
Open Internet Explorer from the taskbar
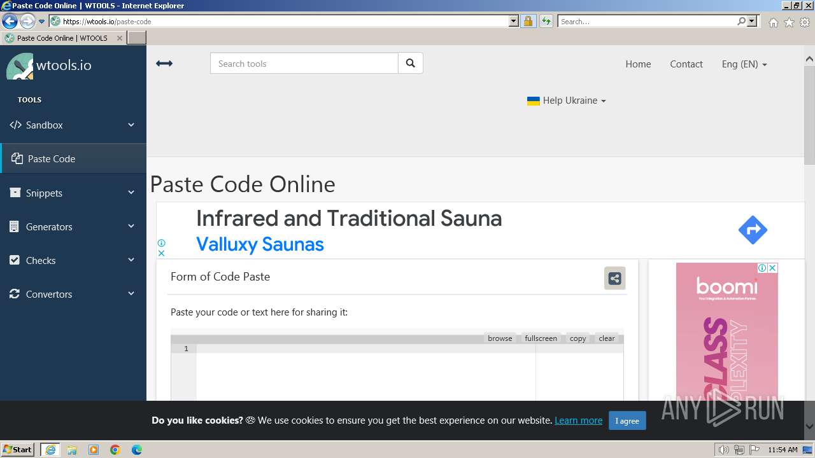pos(50,450)
